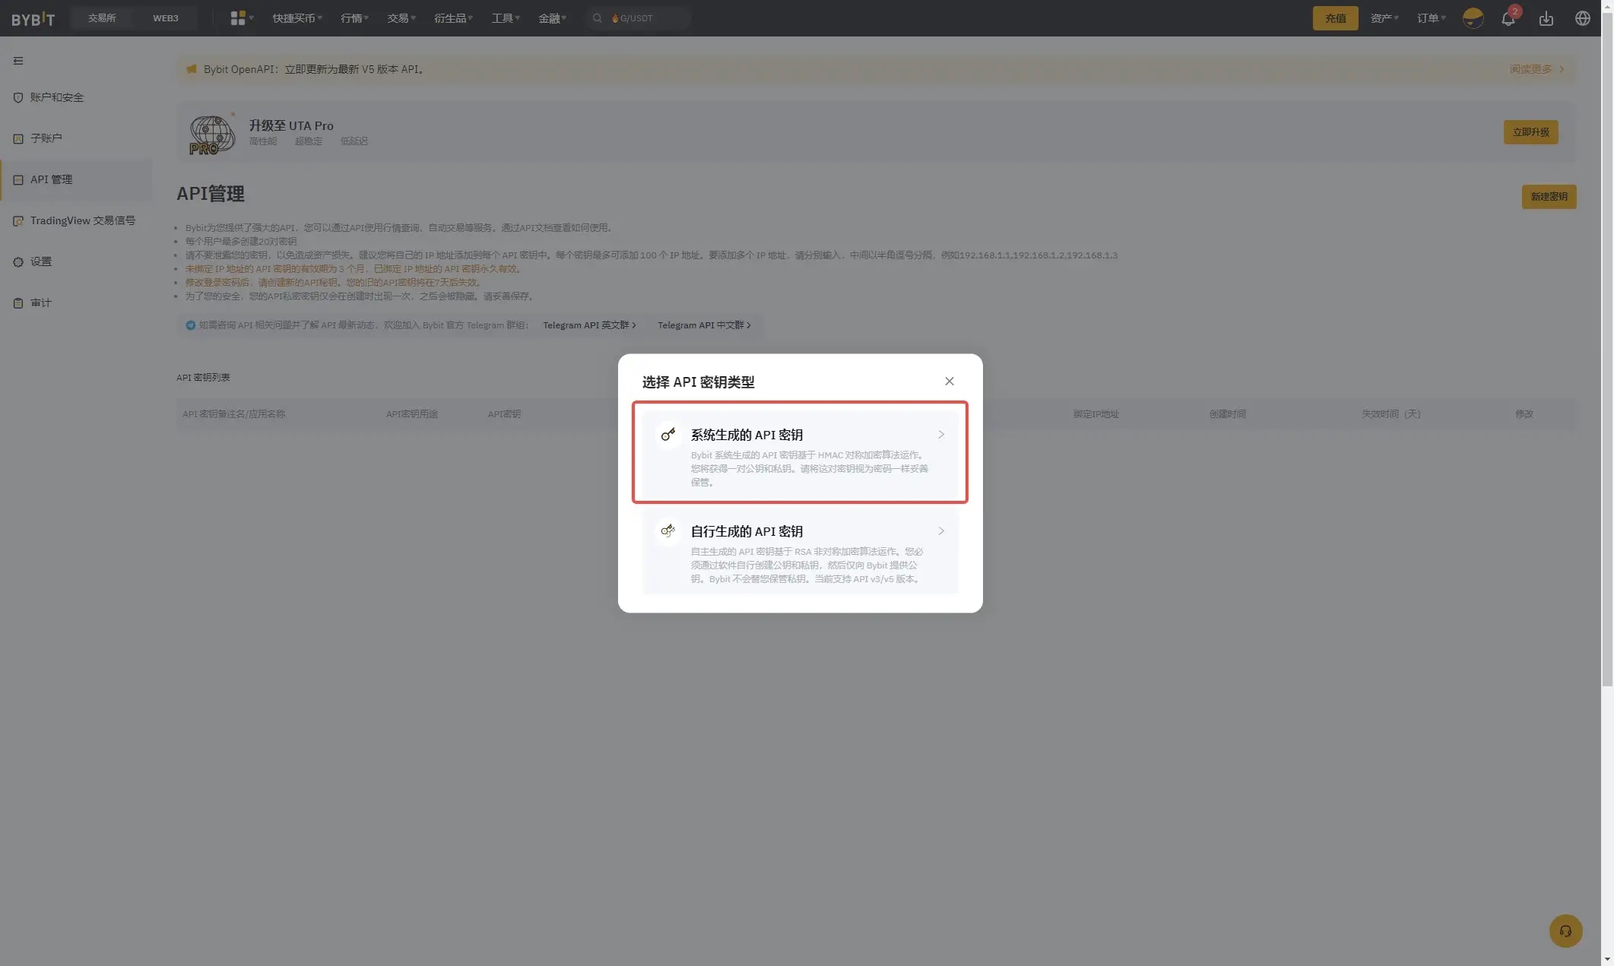Viewport: 1614px width, 966px height.
Task: Expand the 订单 dropdown
Action: 1431,18
